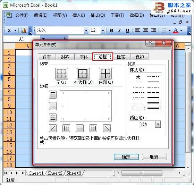This screenshot has height=185, width=194.
Task: Expand toolbar options chevron at right end
Action: (189, 31)
